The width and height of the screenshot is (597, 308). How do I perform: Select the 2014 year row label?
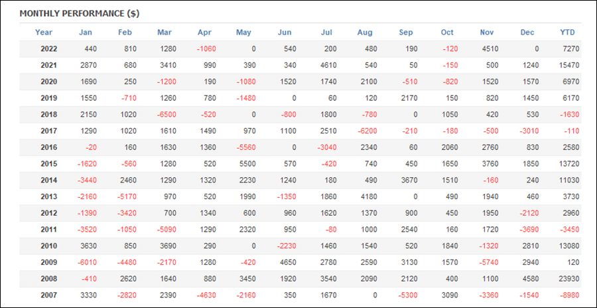tap(48, 181)
